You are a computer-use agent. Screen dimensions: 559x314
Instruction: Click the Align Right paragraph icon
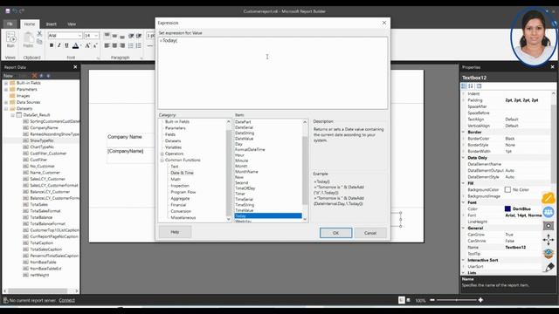click(122, 45)
